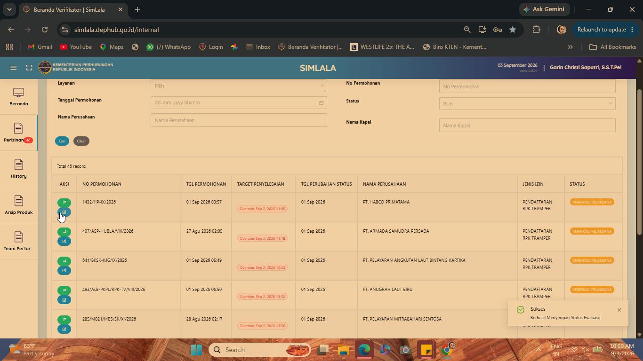Screen dimensions: 643x361
Task: Open Microsoft Edge from taskbar
Action: click(x=364, y=350)
